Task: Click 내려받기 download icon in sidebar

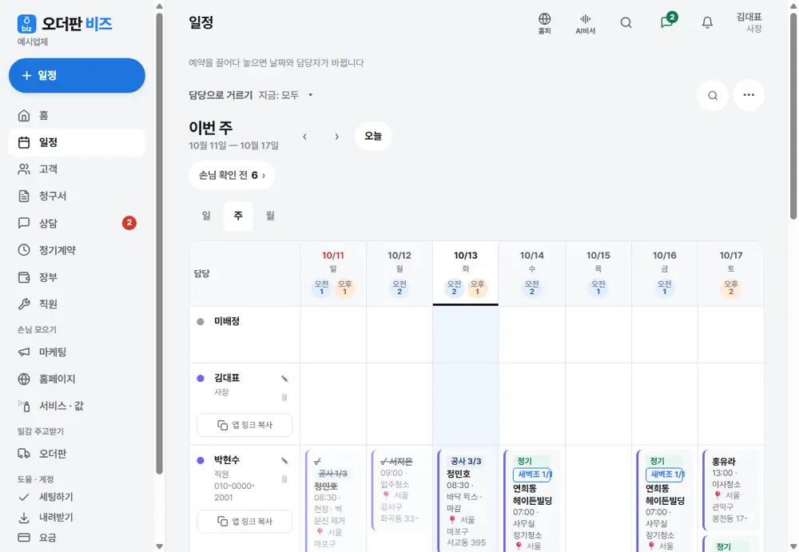Action: click(24, 518)
